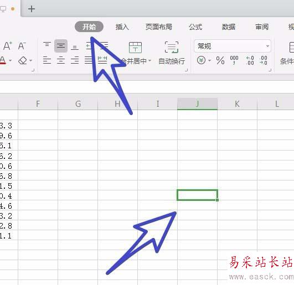This screenshot has height=285, width=294.
Task: Toggle 自动换行 wrap text
Action: 172,53
